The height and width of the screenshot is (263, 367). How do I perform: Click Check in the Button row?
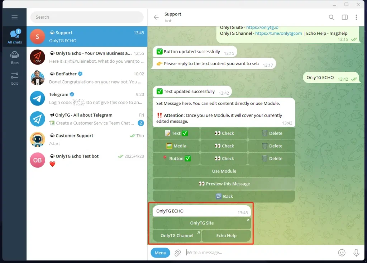coord(224,159)
